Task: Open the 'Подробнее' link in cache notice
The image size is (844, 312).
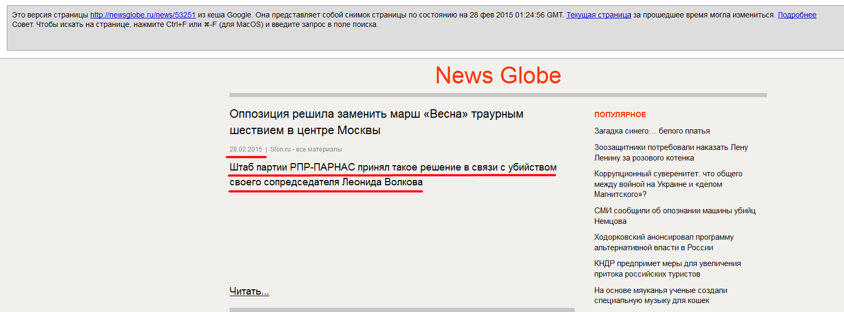Action: (x=796, y=15)
